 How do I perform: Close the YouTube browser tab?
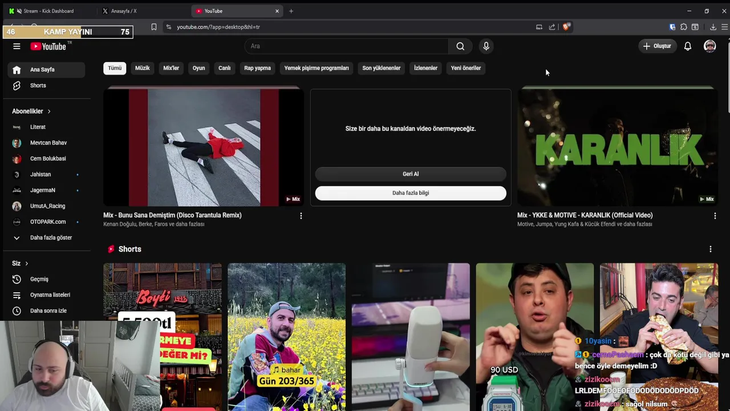277,11
